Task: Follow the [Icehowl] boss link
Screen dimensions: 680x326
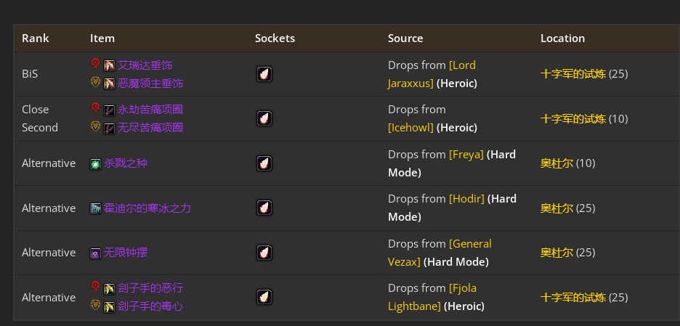Action: 410,128
